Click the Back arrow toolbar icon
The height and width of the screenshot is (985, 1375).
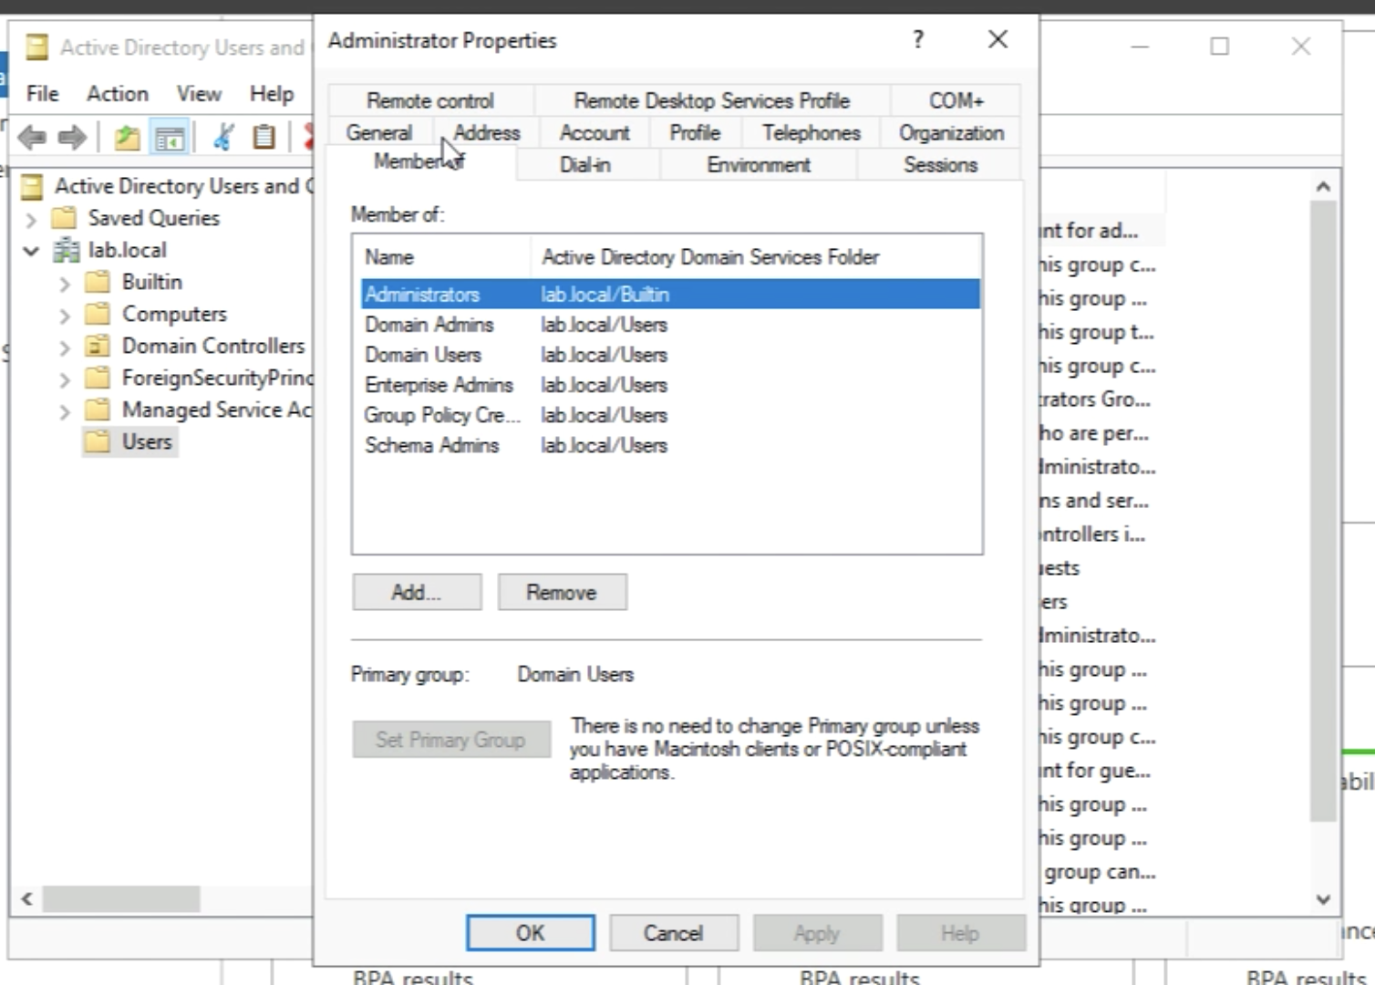pos(31,138)
